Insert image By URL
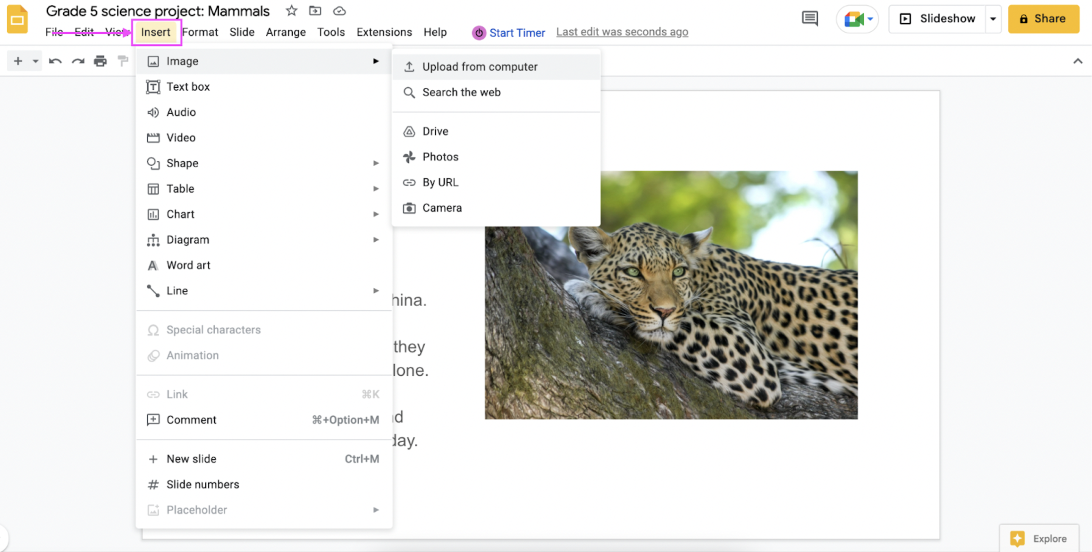 [496, 182]
